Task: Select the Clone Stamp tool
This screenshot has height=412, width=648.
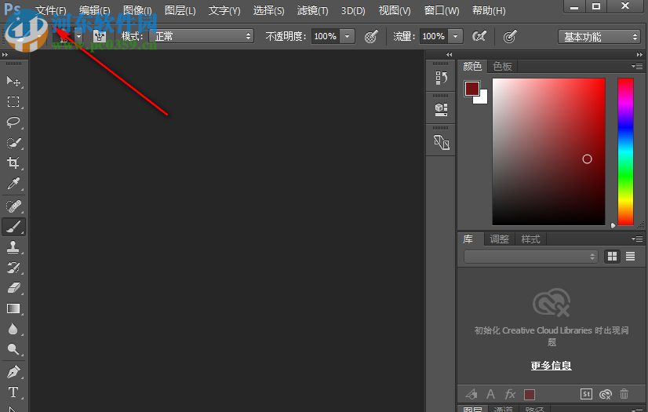Action: coord(13,247)
